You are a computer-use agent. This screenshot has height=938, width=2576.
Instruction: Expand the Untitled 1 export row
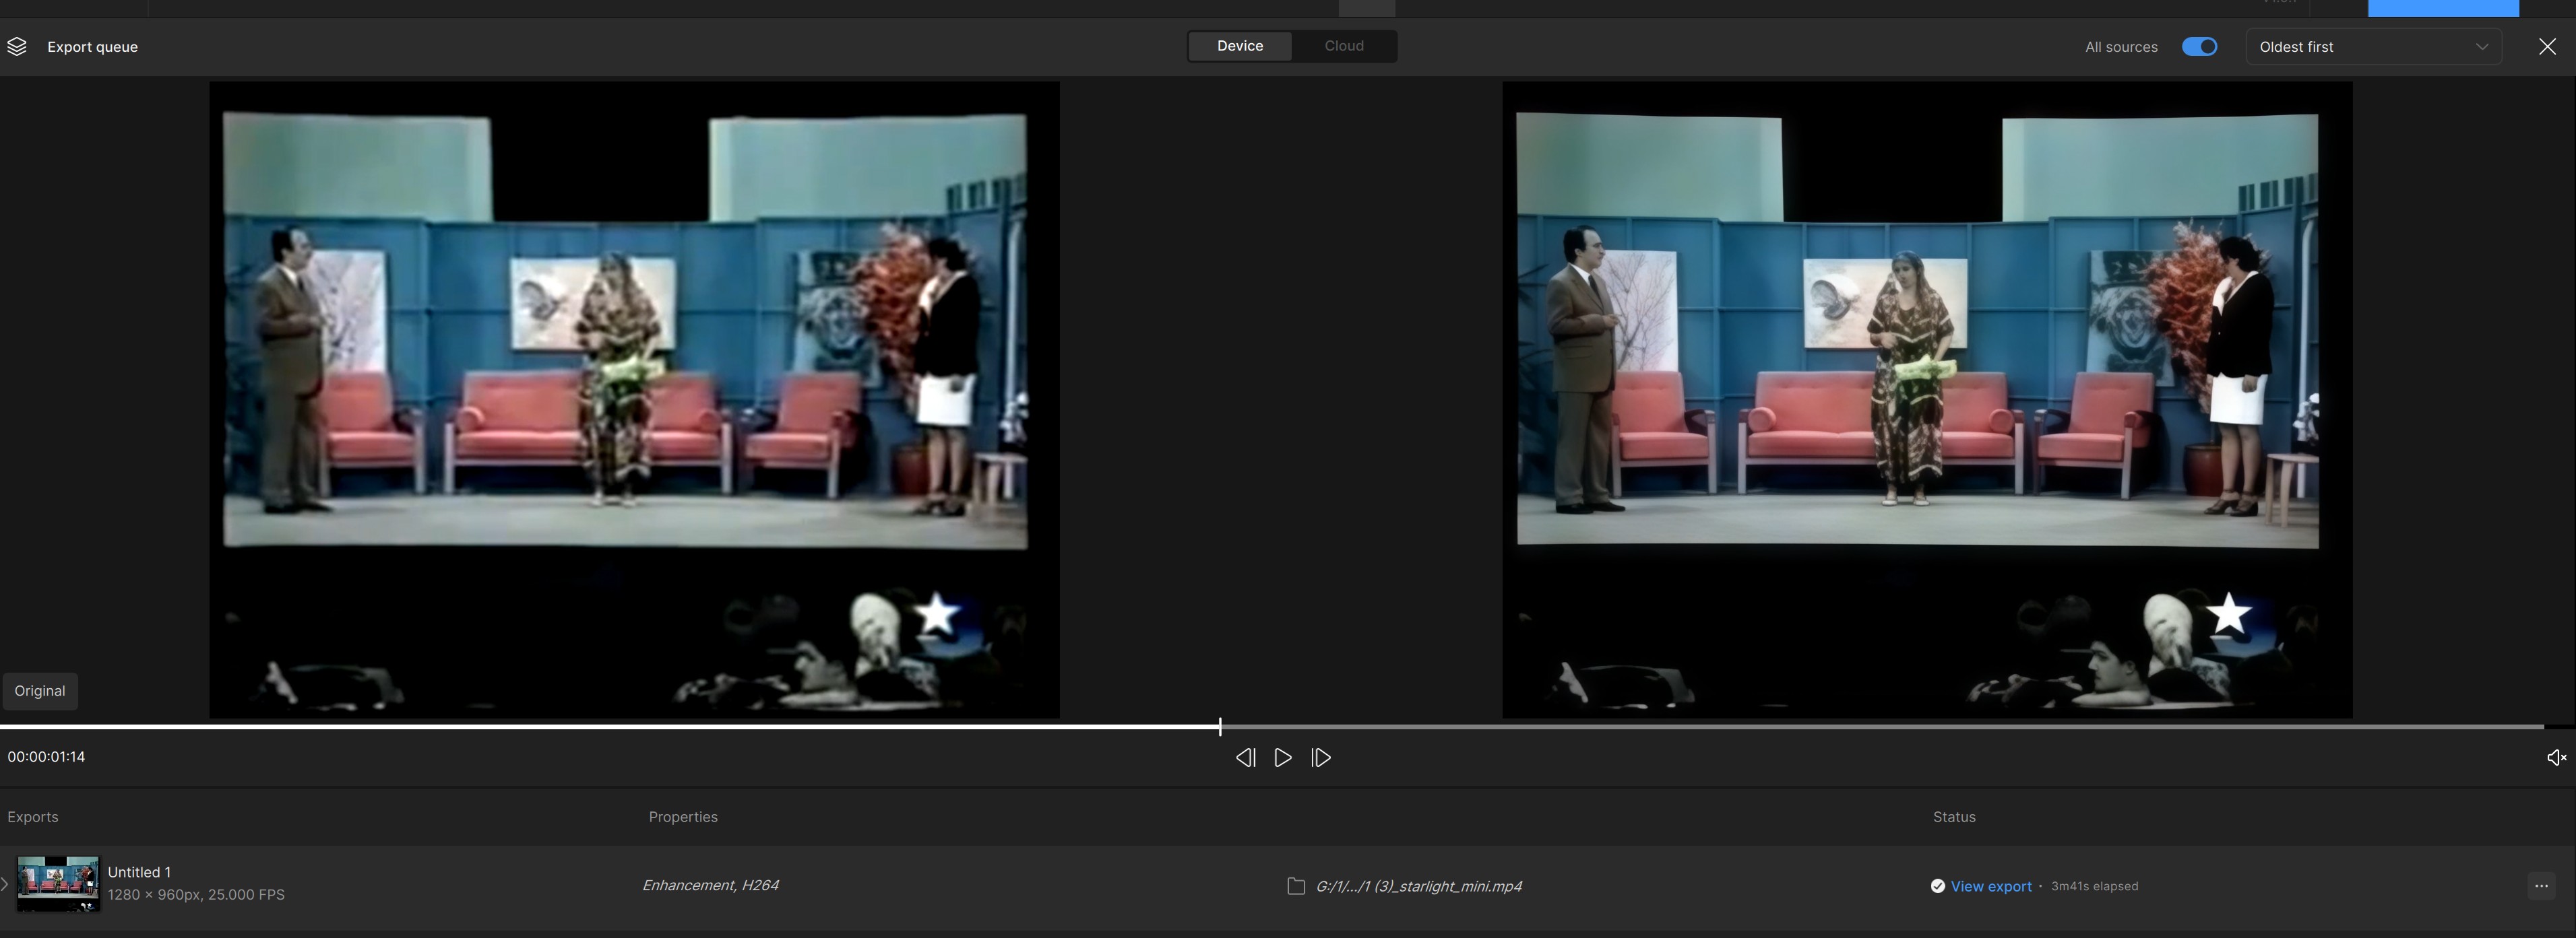(x=5, y=884)
